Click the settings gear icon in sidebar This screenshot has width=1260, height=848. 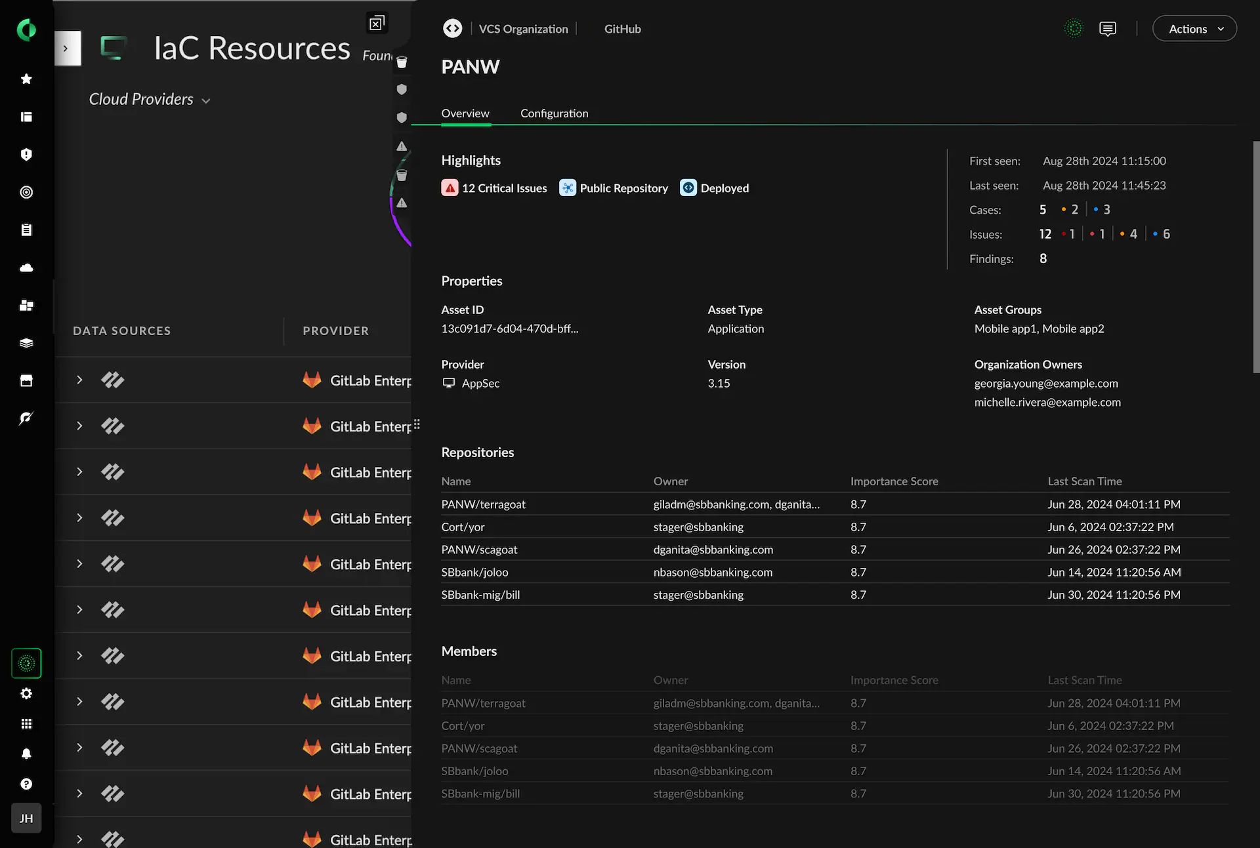26,693
